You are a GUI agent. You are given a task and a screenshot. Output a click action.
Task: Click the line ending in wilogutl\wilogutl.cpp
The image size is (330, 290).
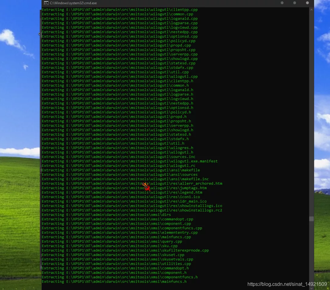[119, 77]
